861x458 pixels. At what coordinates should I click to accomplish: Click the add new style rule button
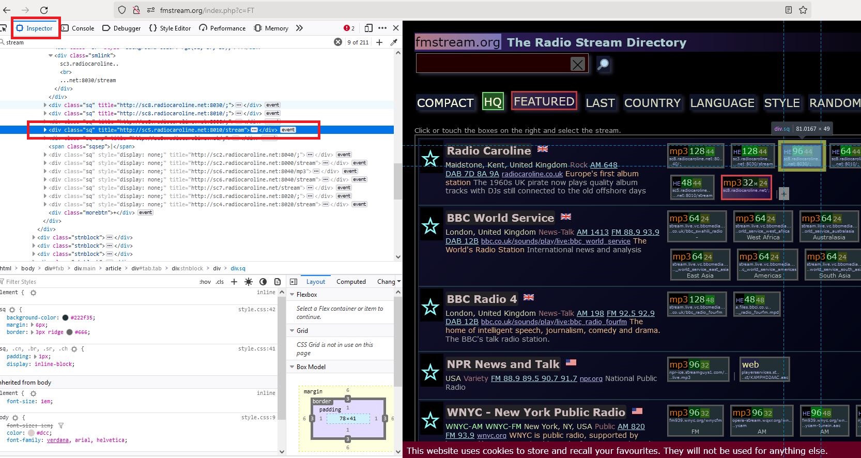point(234,282)
